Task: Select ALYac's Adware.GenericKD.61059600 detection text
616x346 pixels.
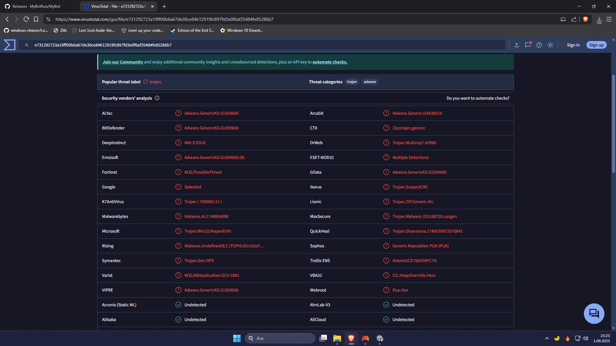Action: [x=211, y=113]
